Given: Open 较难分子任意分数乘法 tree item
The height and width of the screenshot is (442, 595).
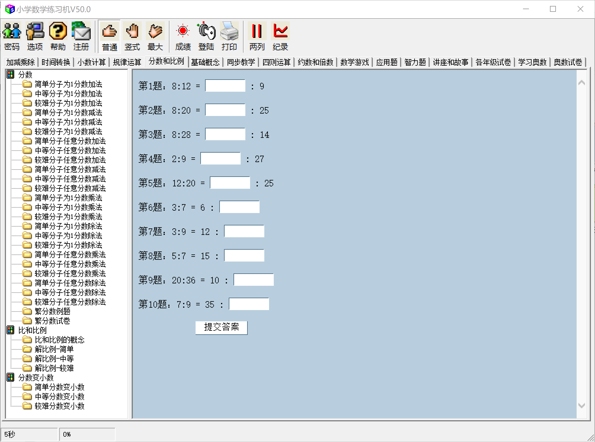Looking at the screenshot, I should (x=70, y=274).
